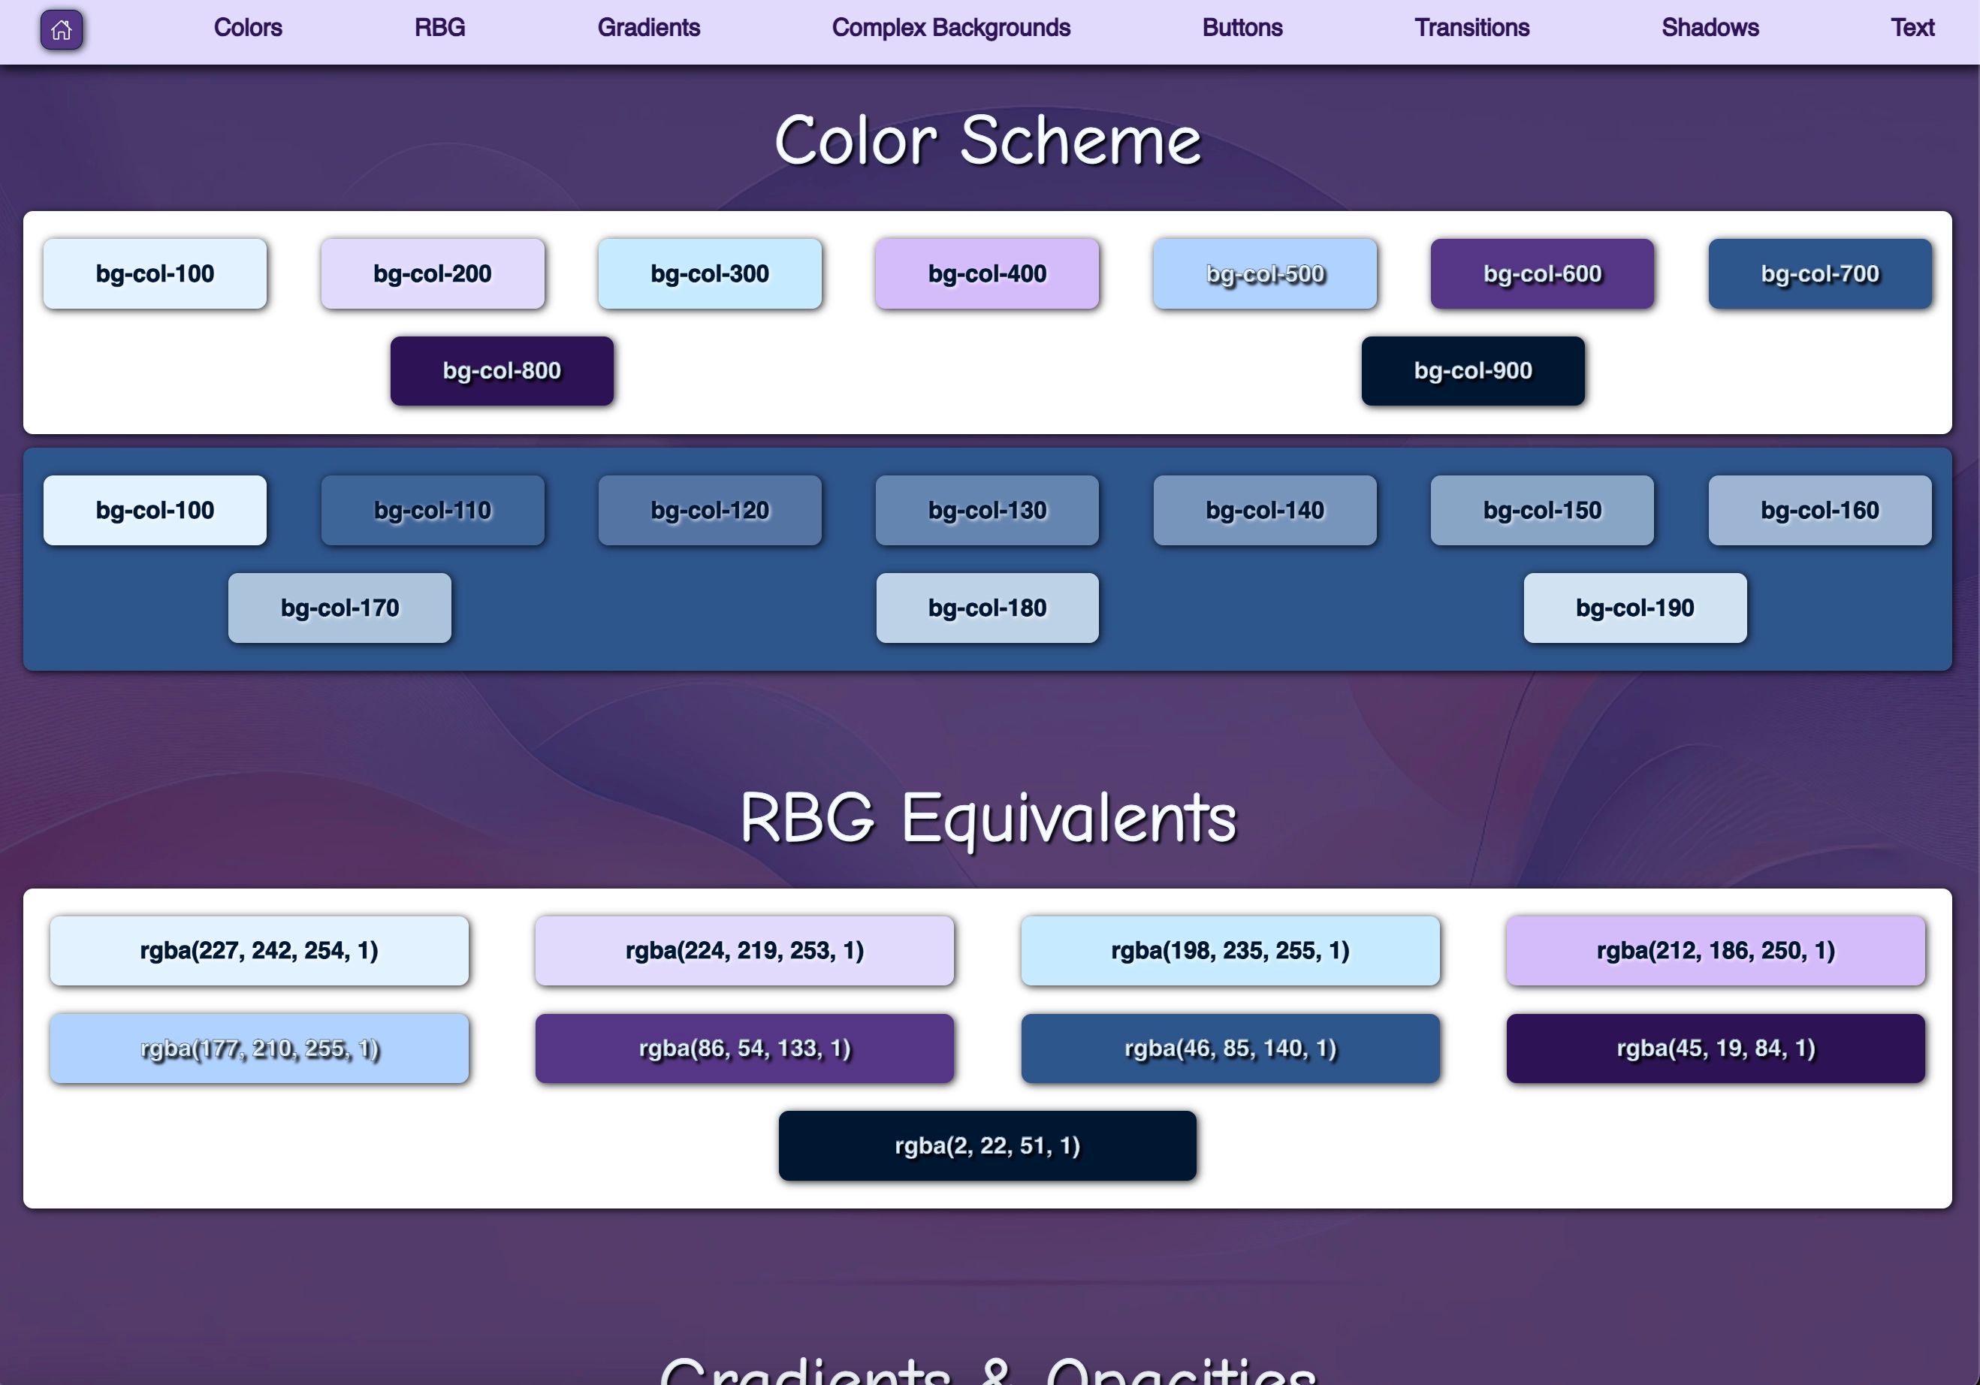
Task: Pick the bg-col-800 dark purple swatch
Action: 502,371
